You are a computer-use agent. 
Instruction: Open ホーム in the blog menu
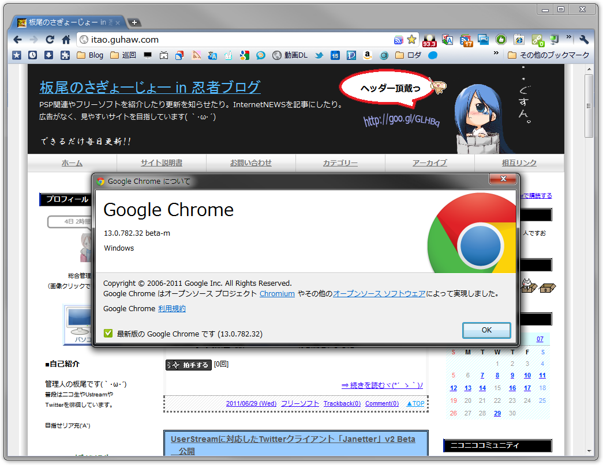tap(72, 163)
